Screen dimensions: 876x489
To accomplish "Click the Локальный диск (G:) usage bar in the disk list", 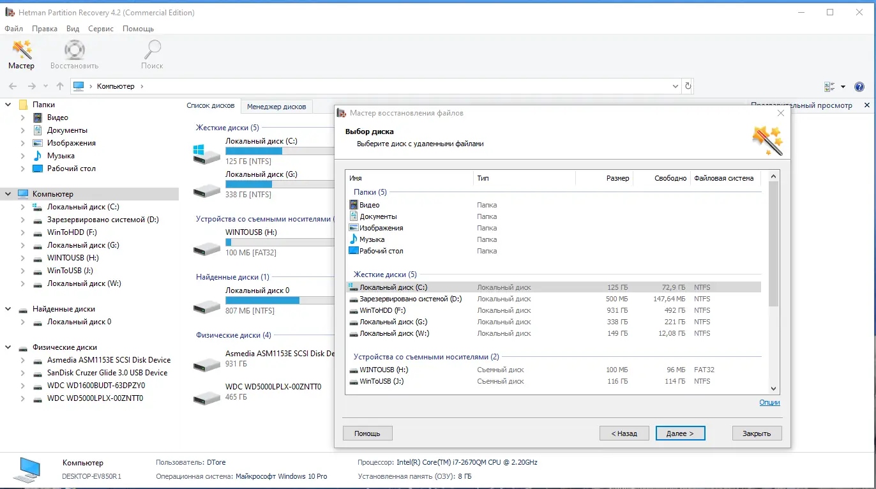I will (280, 184).
